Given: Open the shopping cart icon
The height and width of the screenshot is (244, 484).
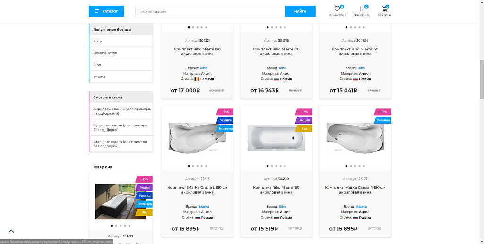Looking at the screenshot, I should click(384, 9).
